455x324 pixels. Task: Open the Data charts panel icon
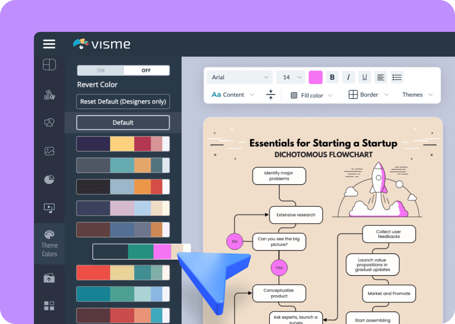click(x=49, y=179)
